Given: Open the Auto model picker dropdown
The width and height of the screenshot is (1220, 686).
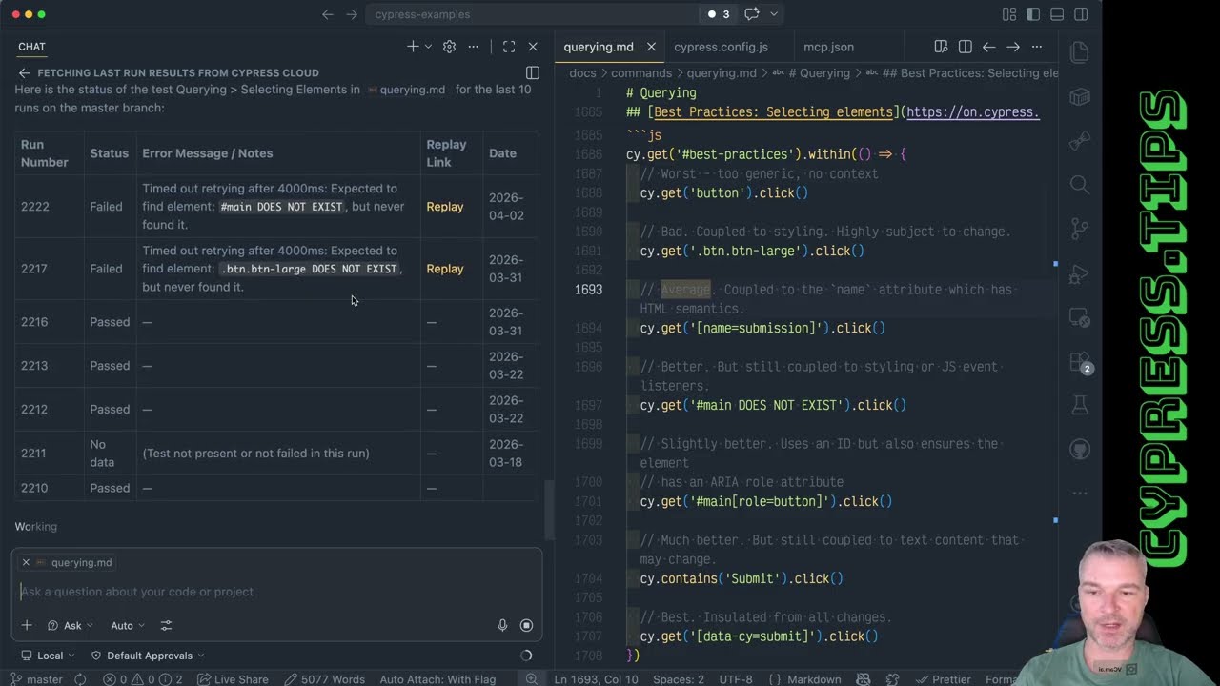Looking at the screenshot, I should tap(128, 626).
